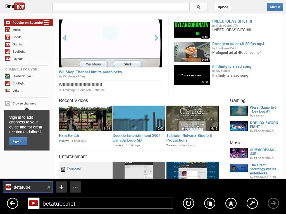Open the DYLANCORONATV 0:46 thumbnail
286x214 pixels.
192,30
